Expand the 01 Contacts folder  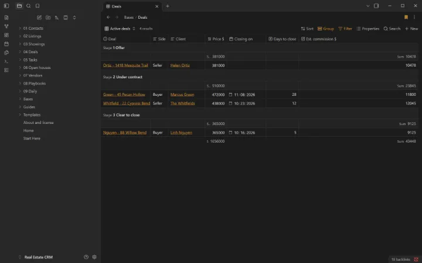point(33,28)
